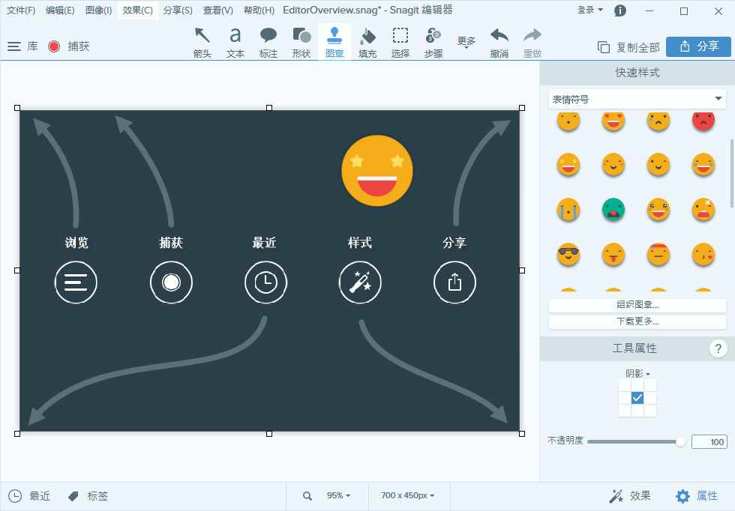This screenshot has width=735, height=511.
Task: Select the Selection (选择) marquee tool
Action: point(400,42)
